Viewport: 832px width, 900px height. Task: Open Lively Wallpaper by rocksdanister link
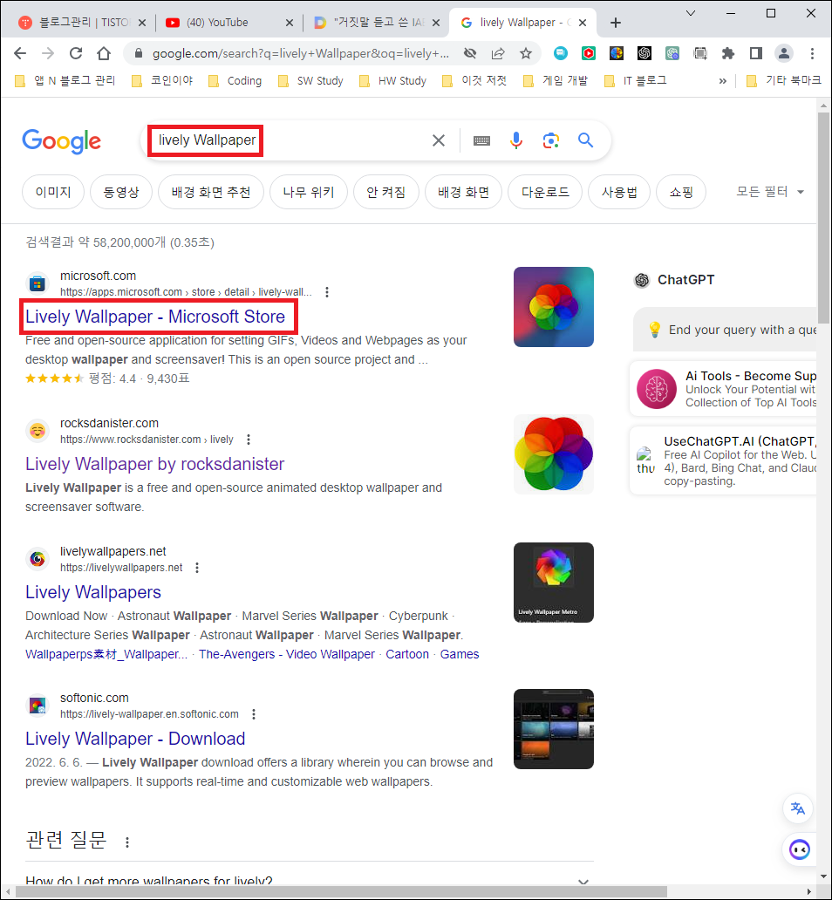(x=155, y=464)
